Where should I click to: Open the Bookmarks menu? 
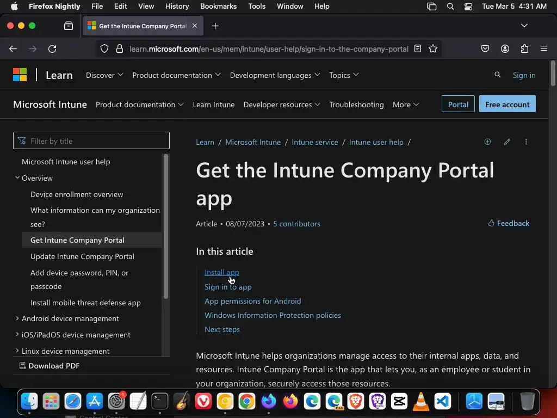tap(218, 7)
